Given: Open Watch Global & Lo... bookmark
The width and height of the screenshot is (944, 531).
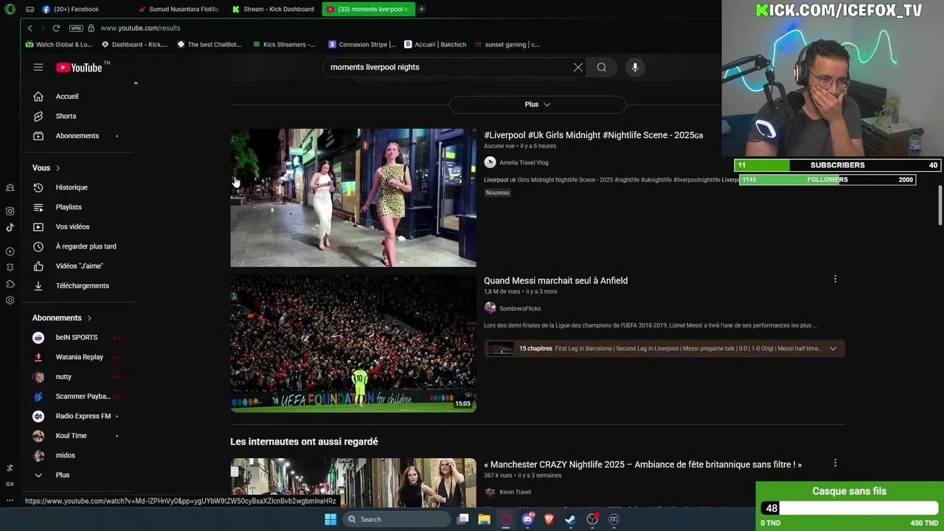Looking at the screenshot, I should [59, 44].
